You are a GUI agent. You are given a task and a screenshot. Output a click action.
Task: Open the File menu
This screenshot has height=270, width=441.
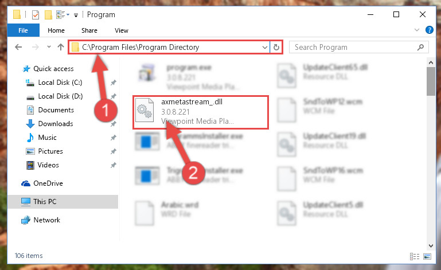pos(24,30)
